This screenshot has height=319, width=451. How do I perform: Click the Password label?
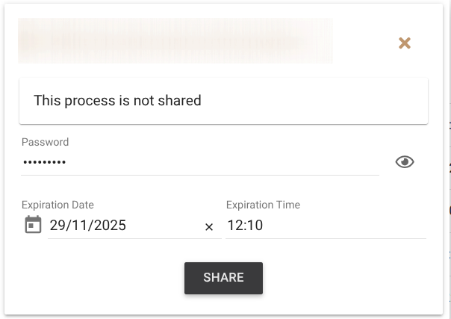click(x=45, y=142)
